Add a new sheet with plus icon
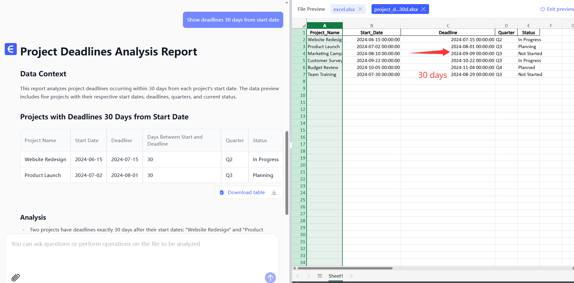574x283 pixels. [x=351, y=276]
